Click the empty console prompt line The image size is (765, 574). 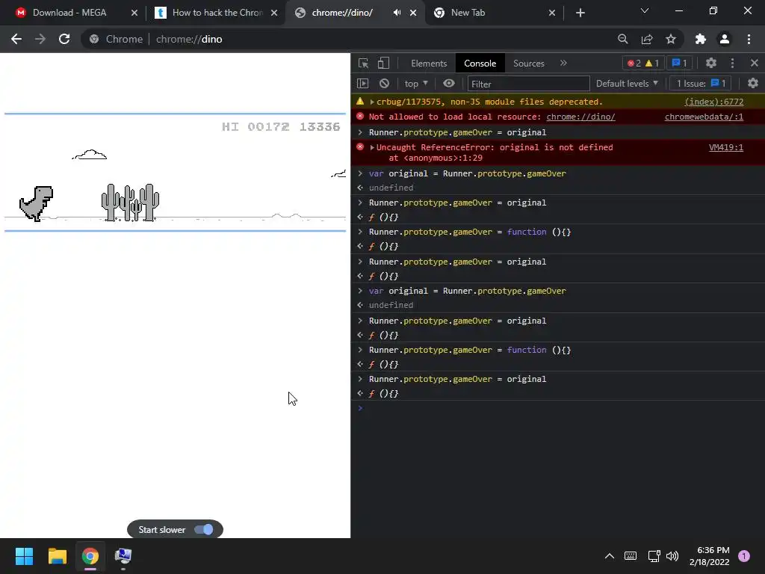(x=557, y=408)
